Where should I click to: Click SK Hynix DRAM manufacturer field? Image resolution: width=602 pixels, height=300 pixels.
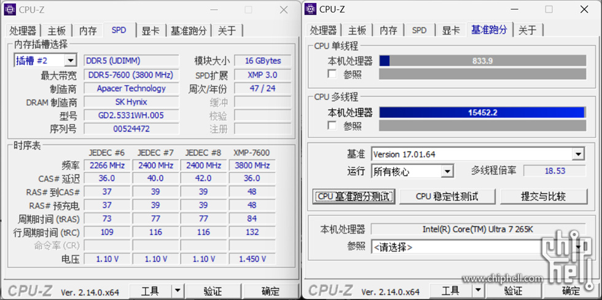(131, 102)
